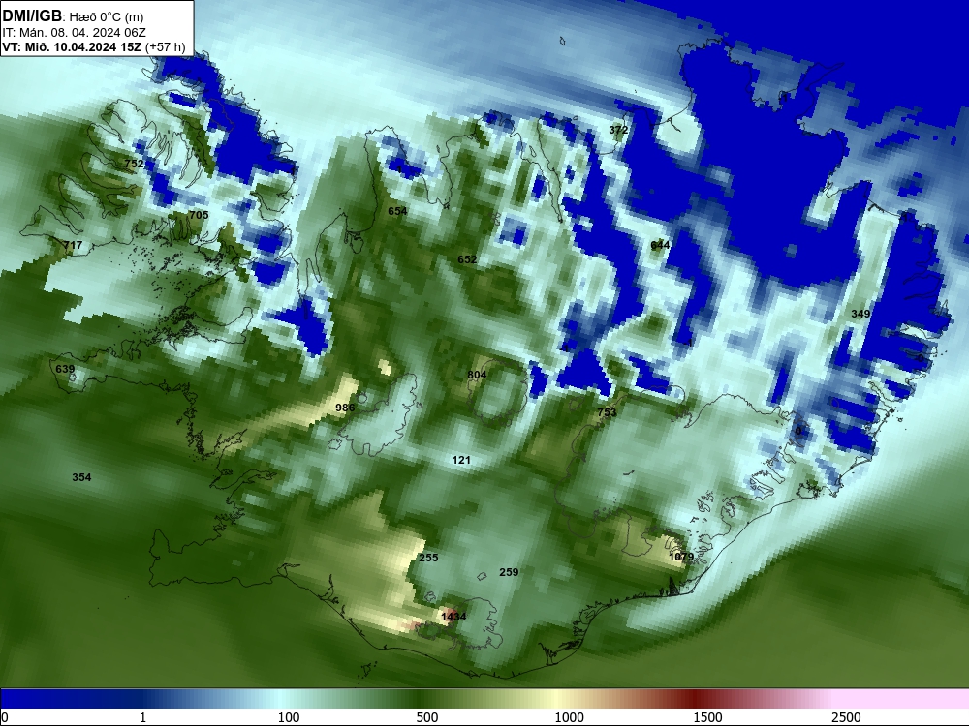Screen dimensions: 969x726
Task: Click the 654 height label on map
Action: pyautogui.click(x=397, y=211)
